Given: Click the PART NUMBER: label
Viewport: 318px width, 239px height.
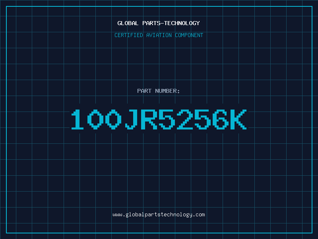Looking at the screenshot, I should point(159,91).
